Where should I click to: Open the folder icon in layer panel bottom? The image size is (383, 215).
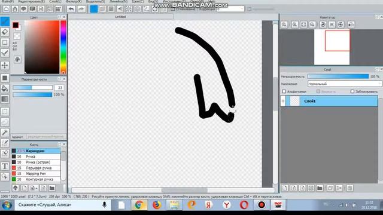[320, 188]
